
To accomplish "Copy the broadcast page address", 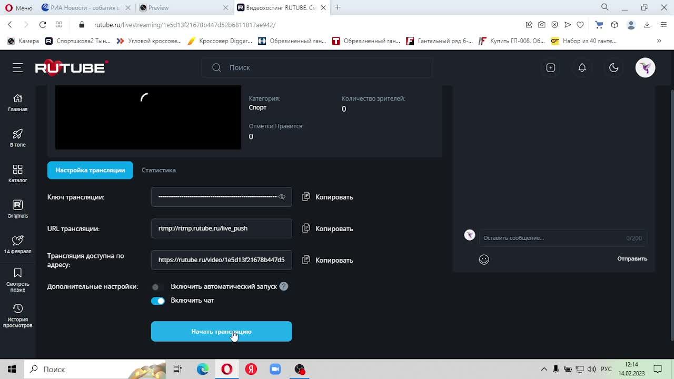I will (x=328, y=260).
